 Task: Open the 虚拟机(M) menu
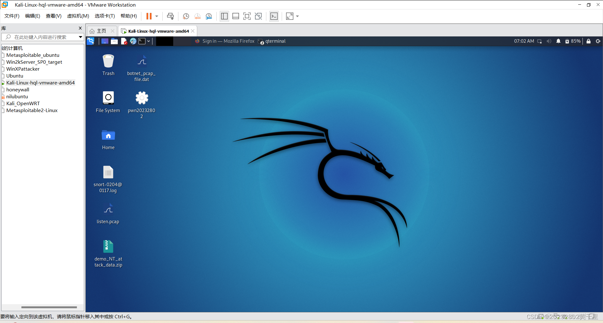[x=78, y=16]
